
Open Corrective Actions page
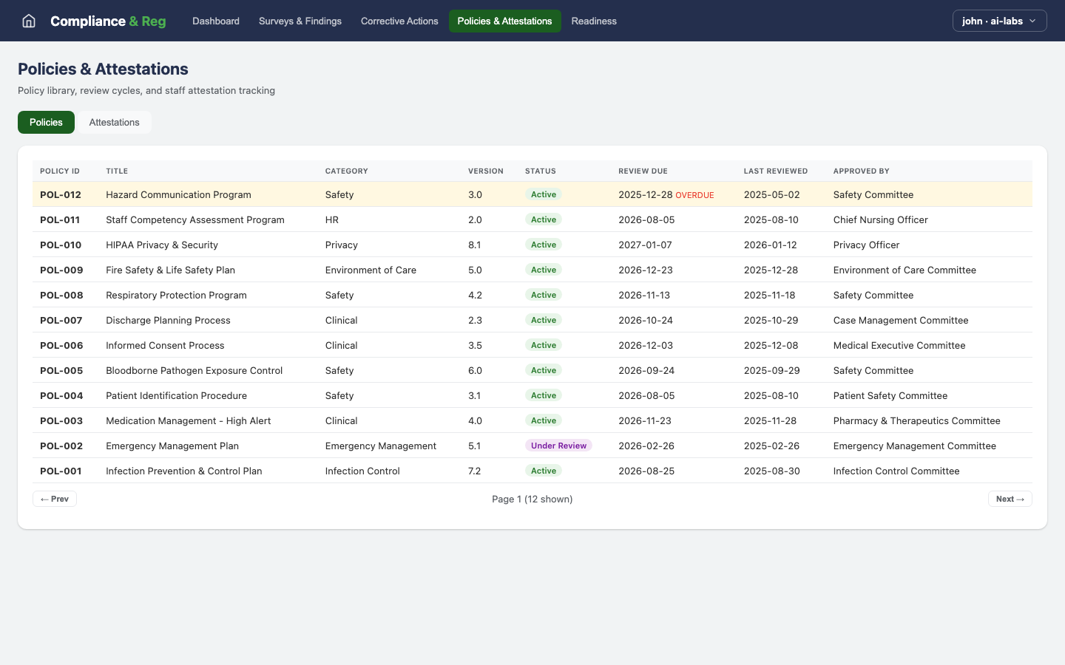pos(399,21)
